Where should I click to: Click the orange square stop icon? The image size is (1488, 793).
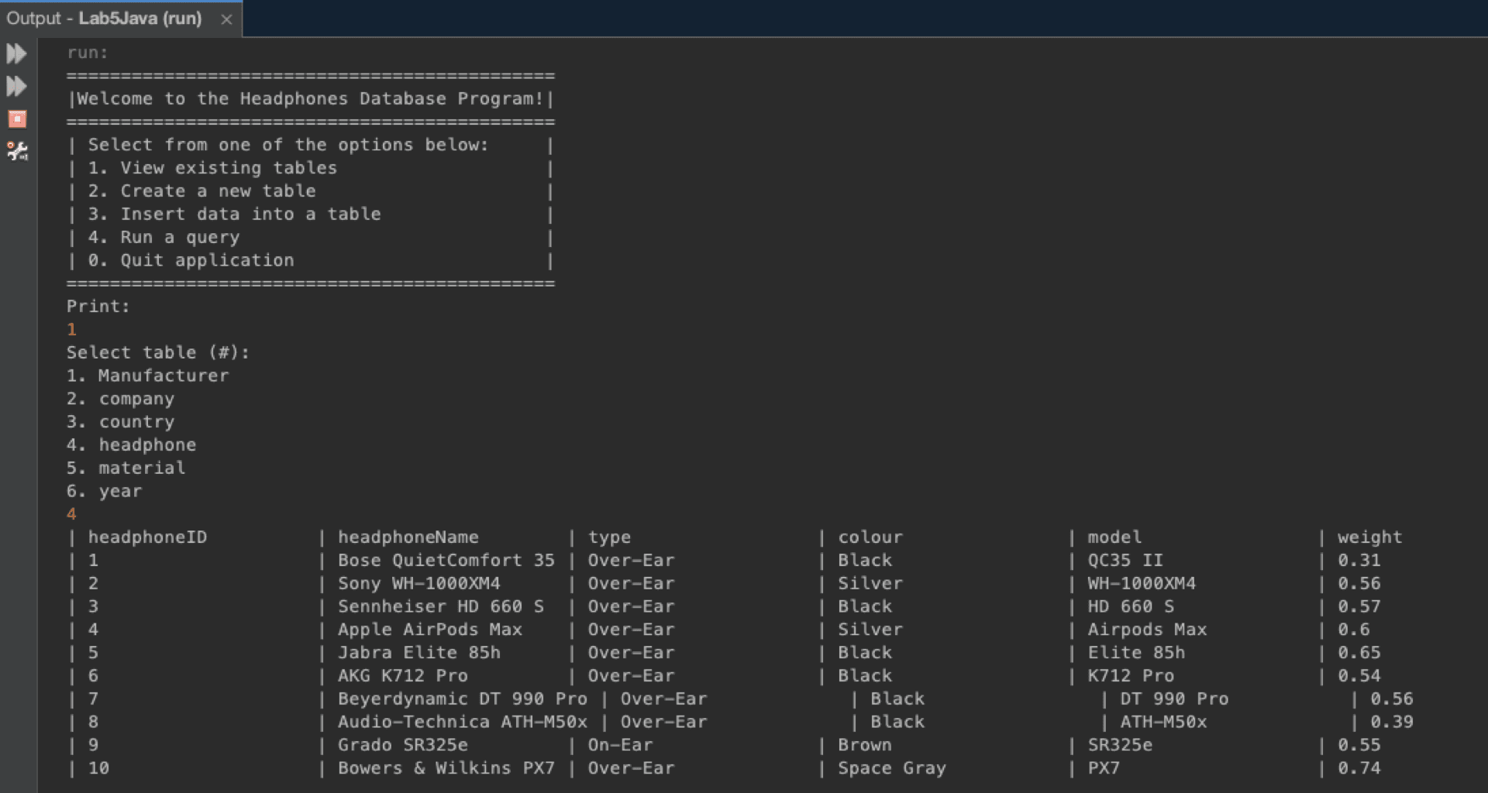17,118
